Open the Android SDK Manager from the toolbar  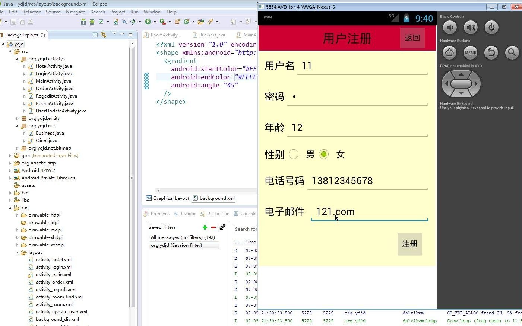pyautogui.click(x=83, y=22)
